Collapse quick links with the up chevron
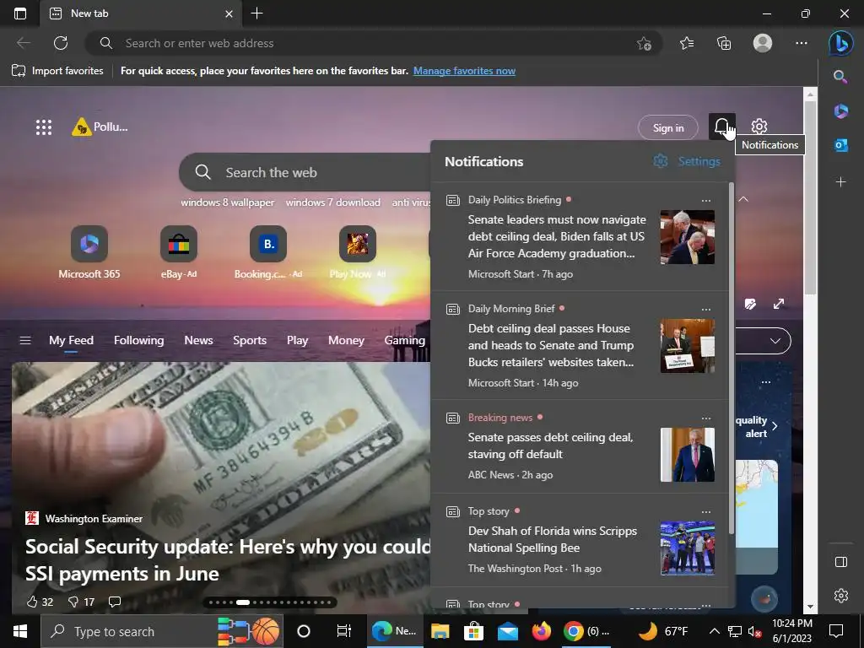The width and height of the screenshot is (864, 648). pos(743,199)
